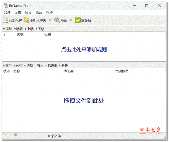This screenshot has height=142, width=169.
Task: Sort by the 状态 column header
Action: pos(7,71)
